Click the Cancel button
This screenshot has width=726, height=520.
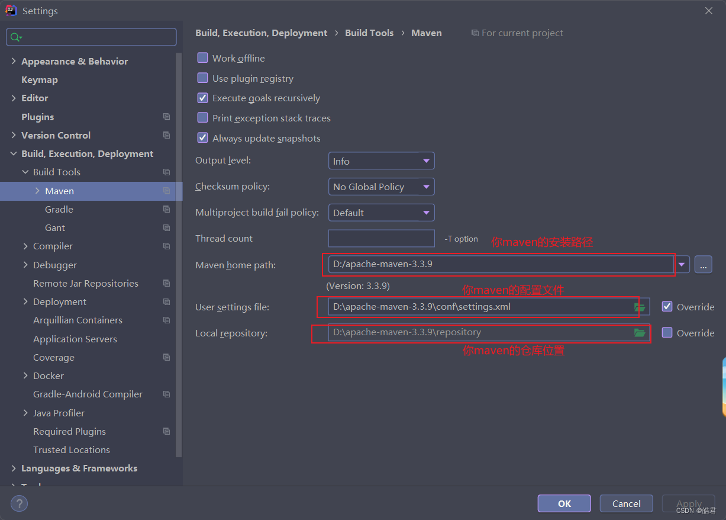pos(627,503)
